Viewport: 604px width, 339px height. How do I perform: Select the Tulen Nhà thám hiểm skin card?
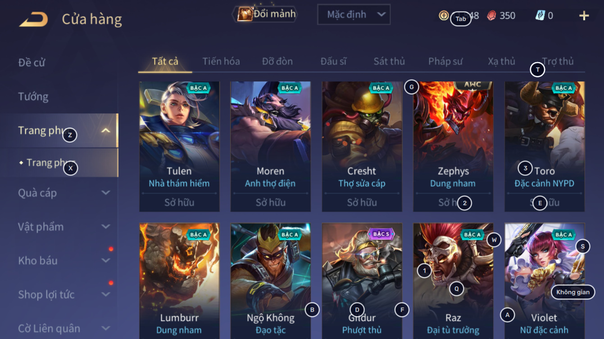click(179, 147)
